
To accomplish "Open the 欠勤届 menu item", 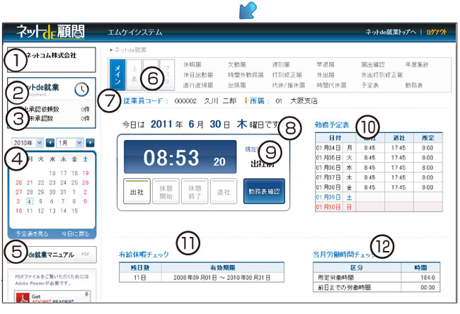I will coord(237,64).
